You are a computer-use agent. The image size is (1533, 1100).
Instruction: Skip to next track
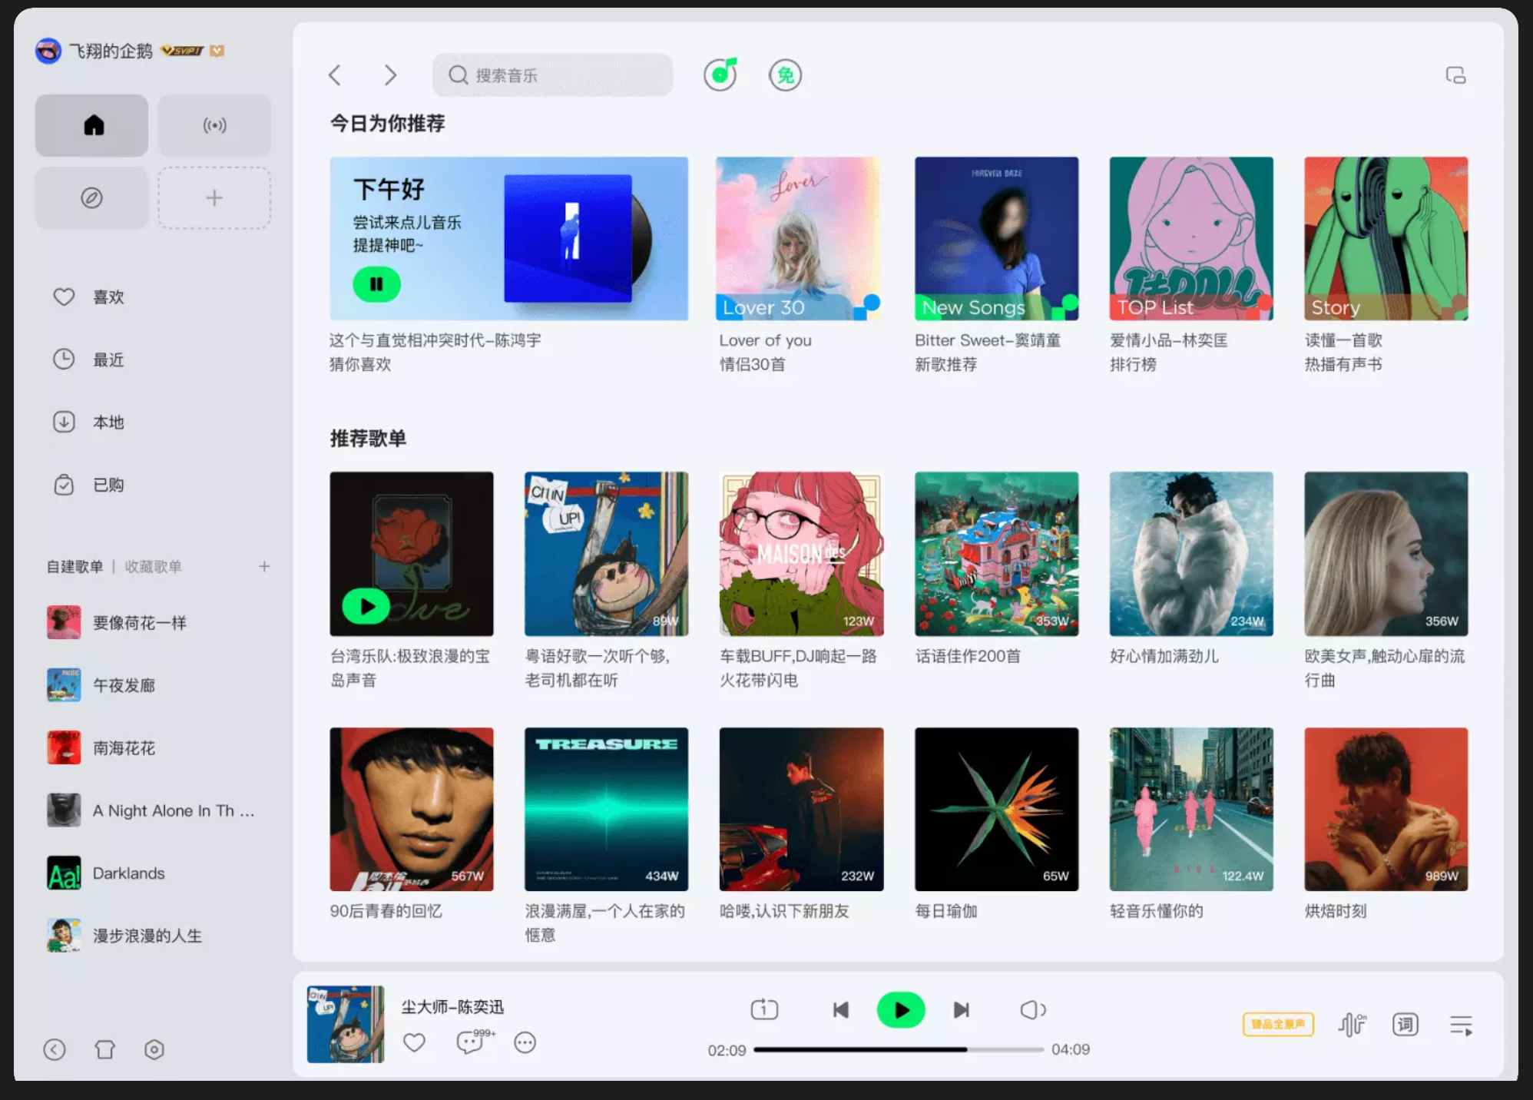point(961,1009)
